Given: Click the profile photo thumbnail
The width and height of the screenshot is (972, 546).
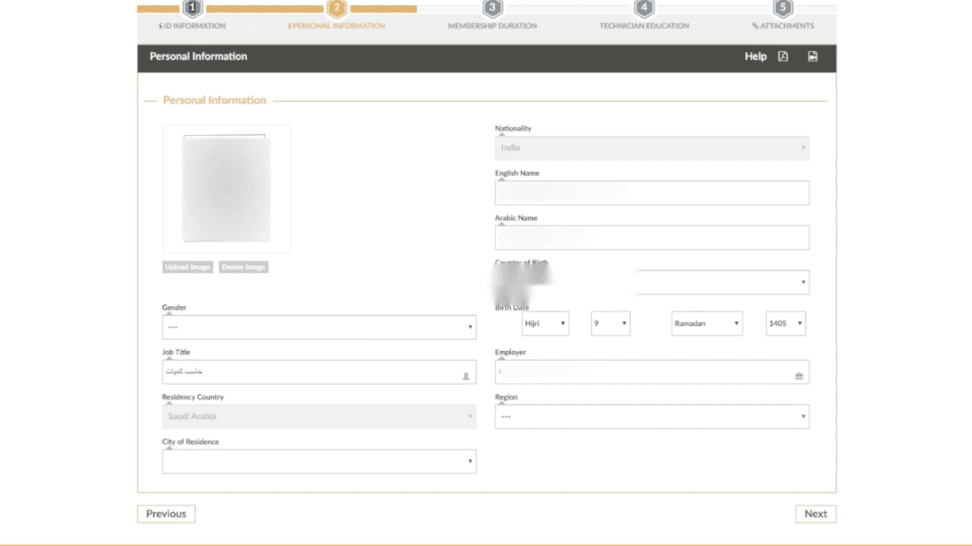Looking at the screenshot, I should click(x=227, y=189).
